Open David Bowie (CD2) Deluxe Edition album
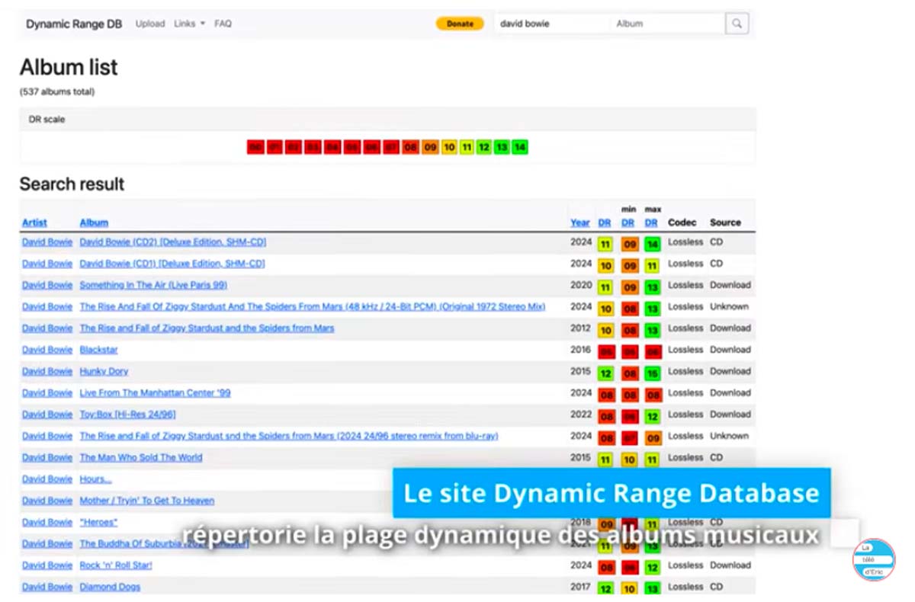The height and width of the screenshot is (602, 915). pyautogui.click(x=173, y=242)
